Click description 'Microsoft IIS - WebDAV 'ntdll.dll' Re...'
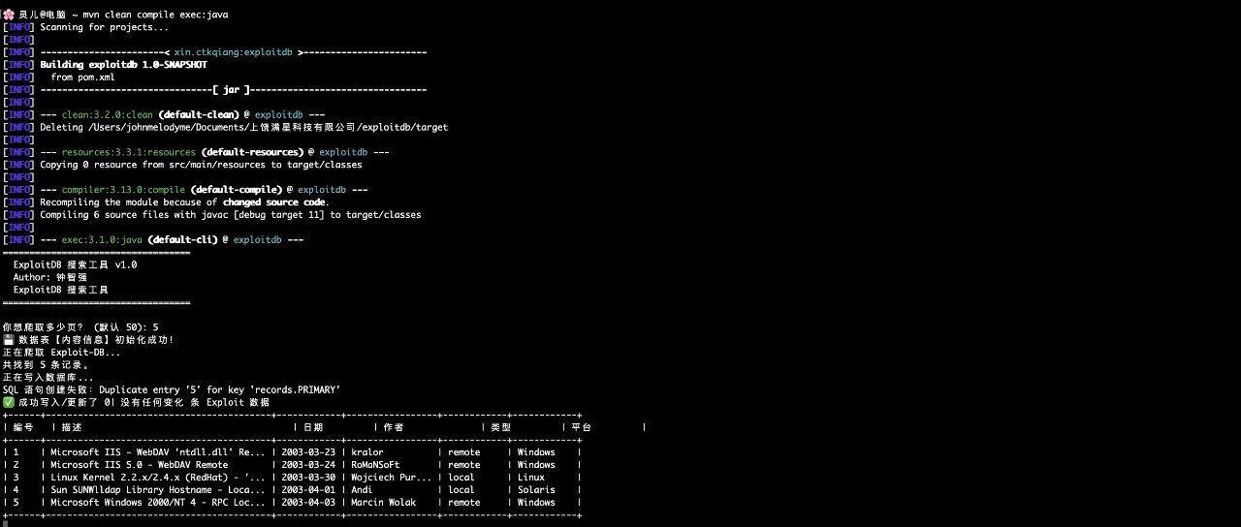The width and height of the screenshot is (1241, 527). [158, 452]
